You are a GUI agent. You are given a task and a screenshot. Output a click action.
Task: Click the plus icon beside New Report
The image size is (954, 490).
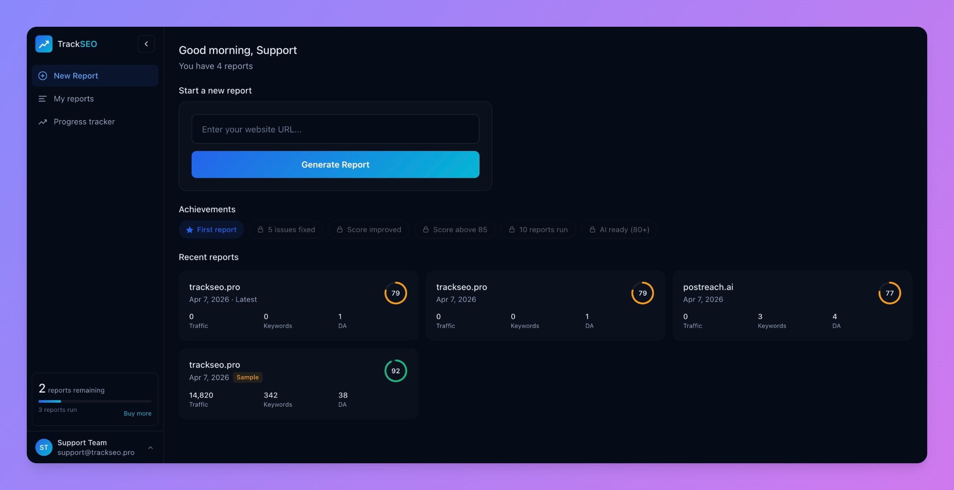(43, 76)
